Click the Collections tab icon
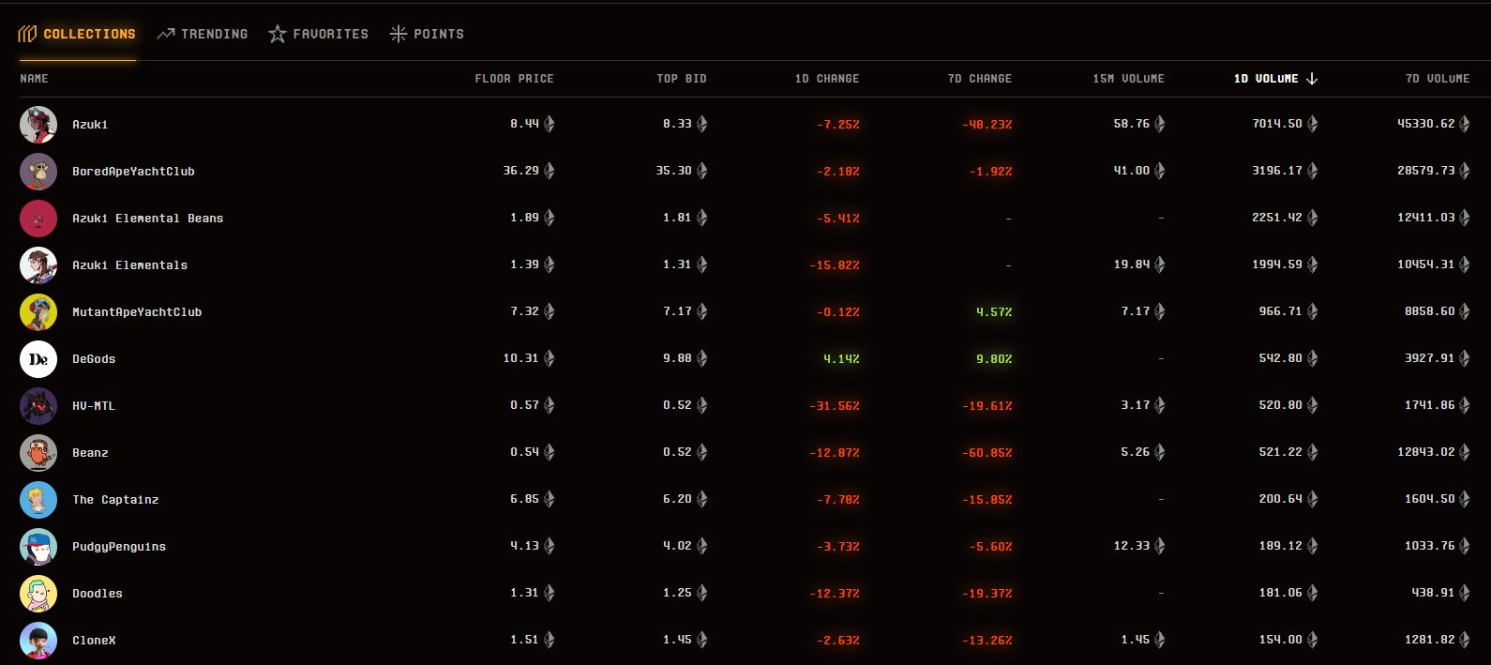The height and width of the screenshot is (665, 1491). pos(27,34)
